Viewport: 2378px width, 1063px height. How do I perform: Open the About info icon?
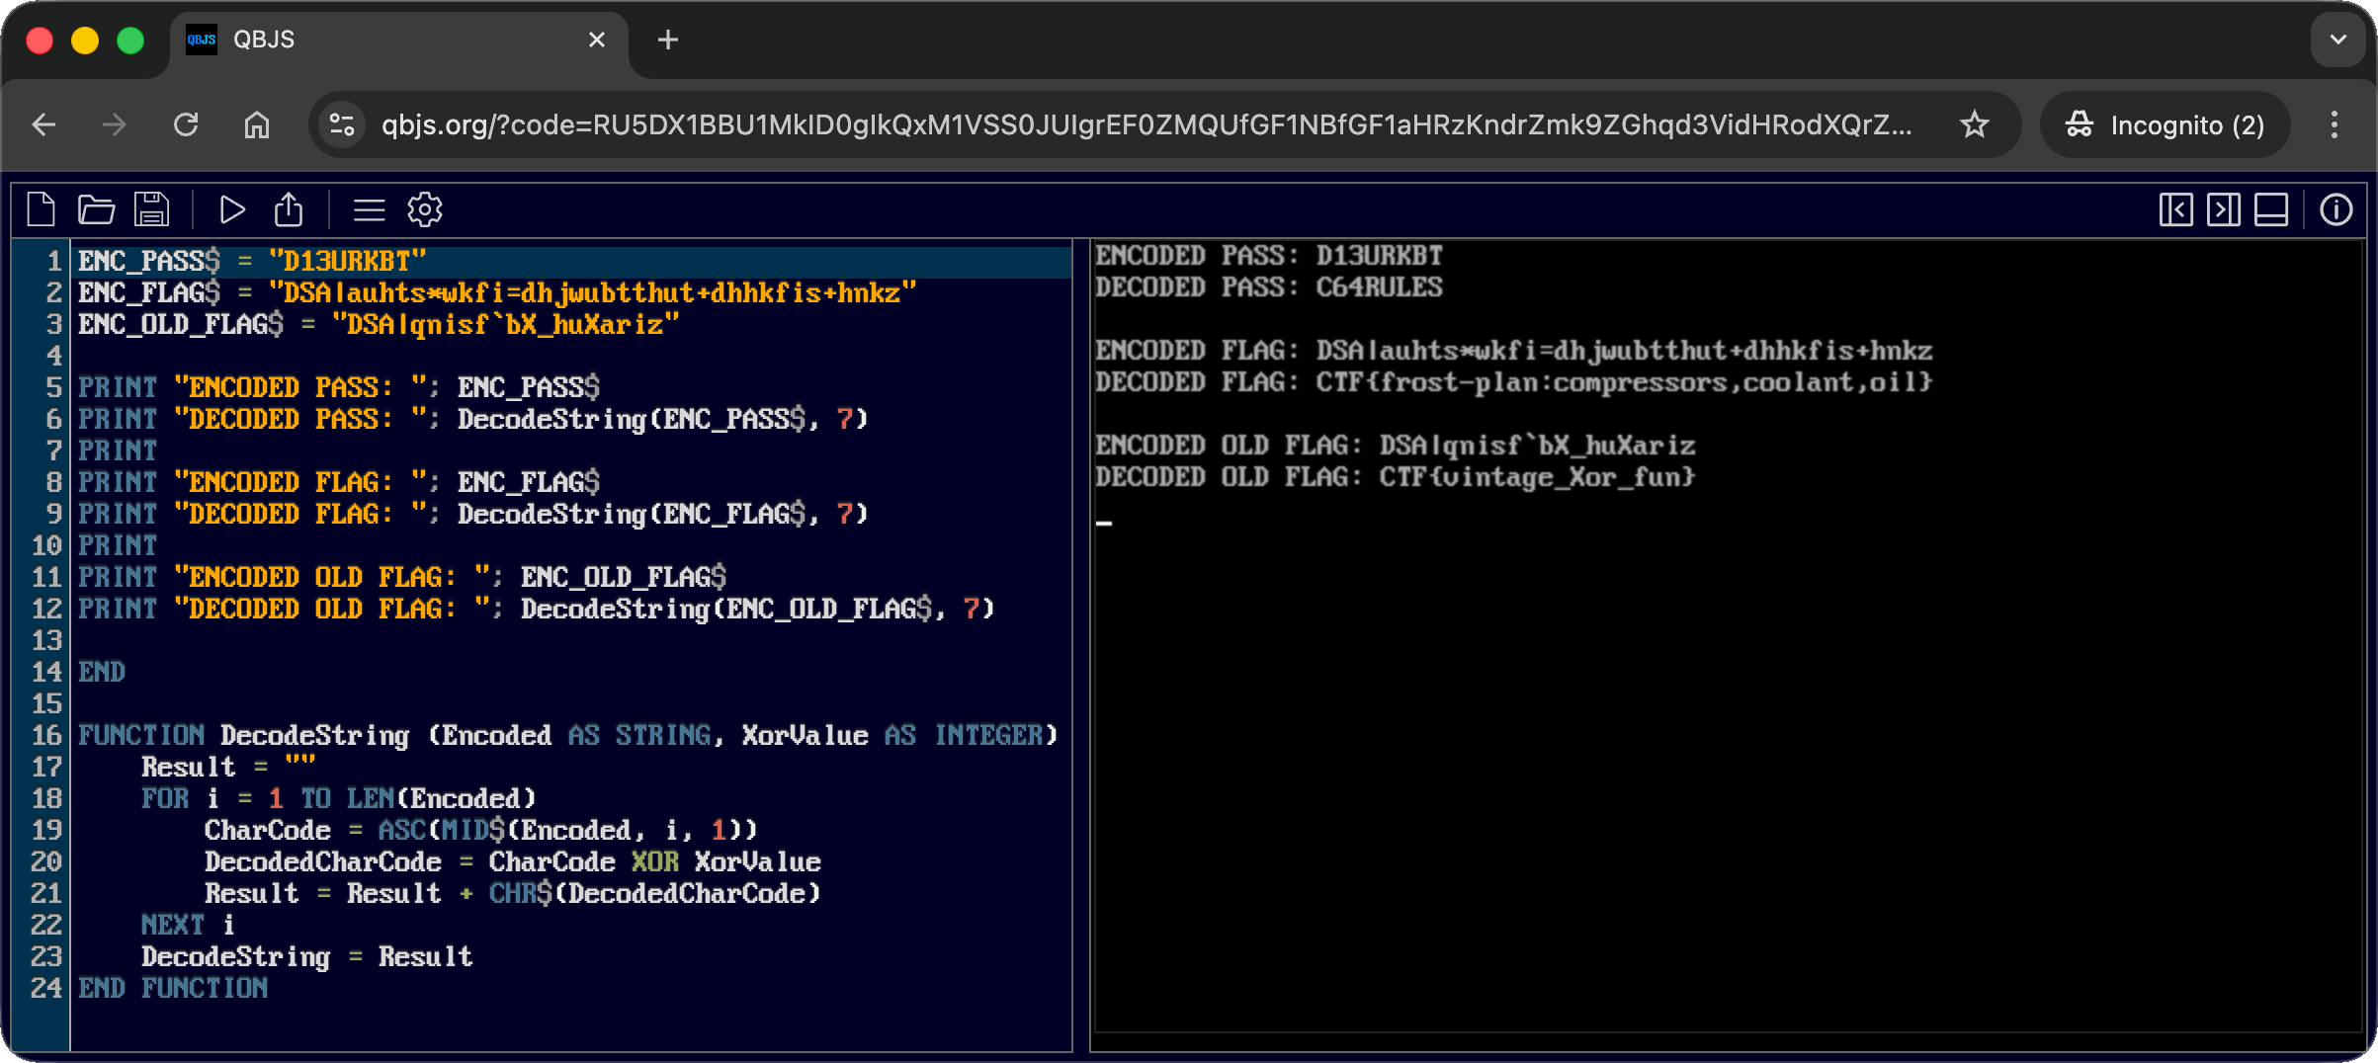click(x=2336, y=209)
